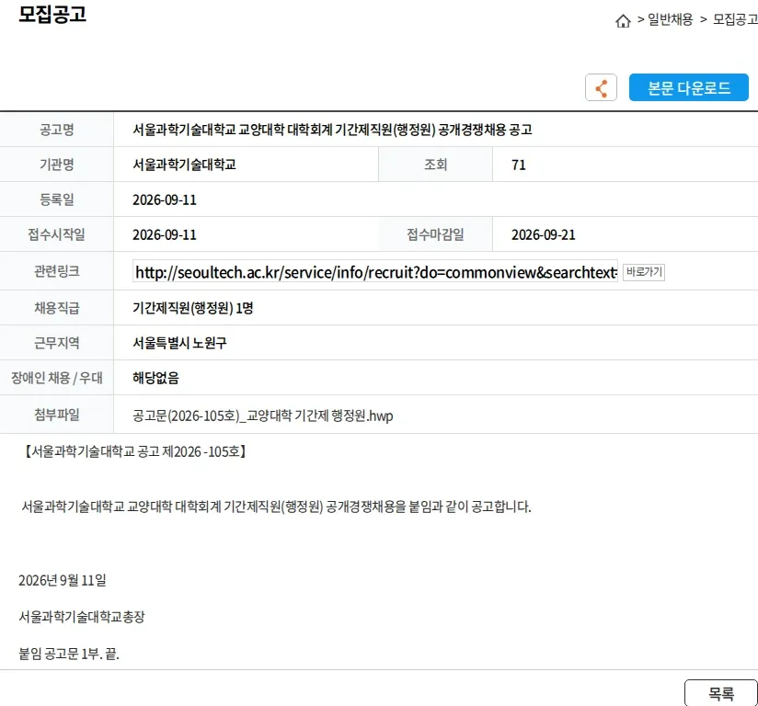
Task: Click the 접수시작일 date value
Action: tap(165, 234)
